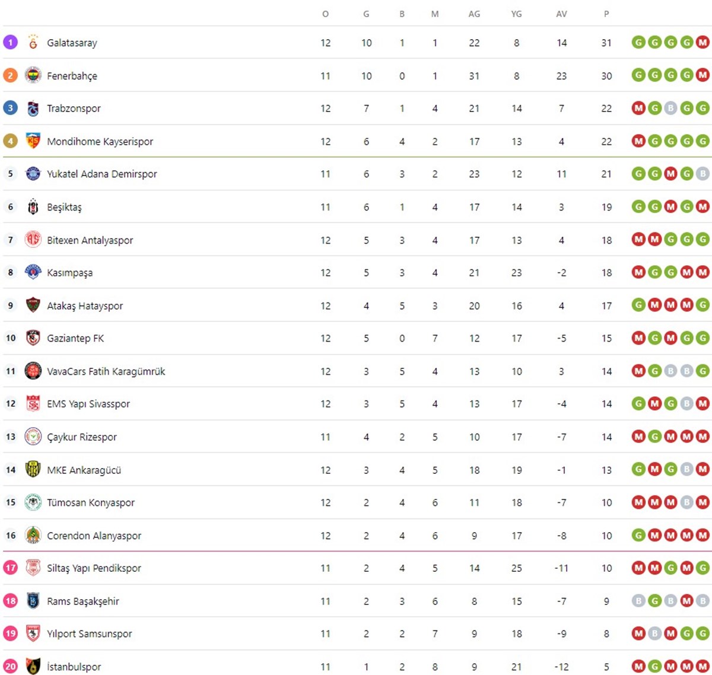
Task: Select rank 1 purple position badge
Action: tap(10, 42)
